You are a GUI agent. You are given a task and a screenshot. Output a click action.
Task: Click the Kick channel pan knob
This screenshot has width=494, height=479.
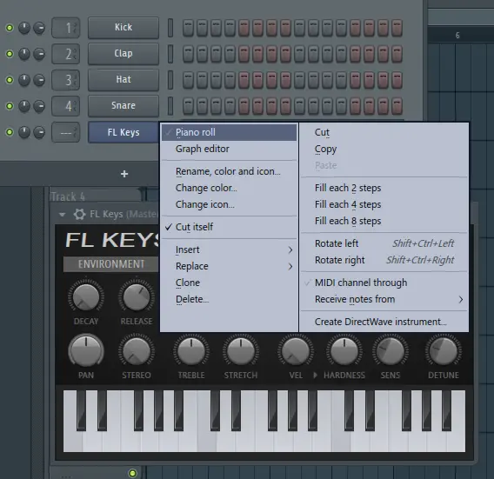point(24,28)
